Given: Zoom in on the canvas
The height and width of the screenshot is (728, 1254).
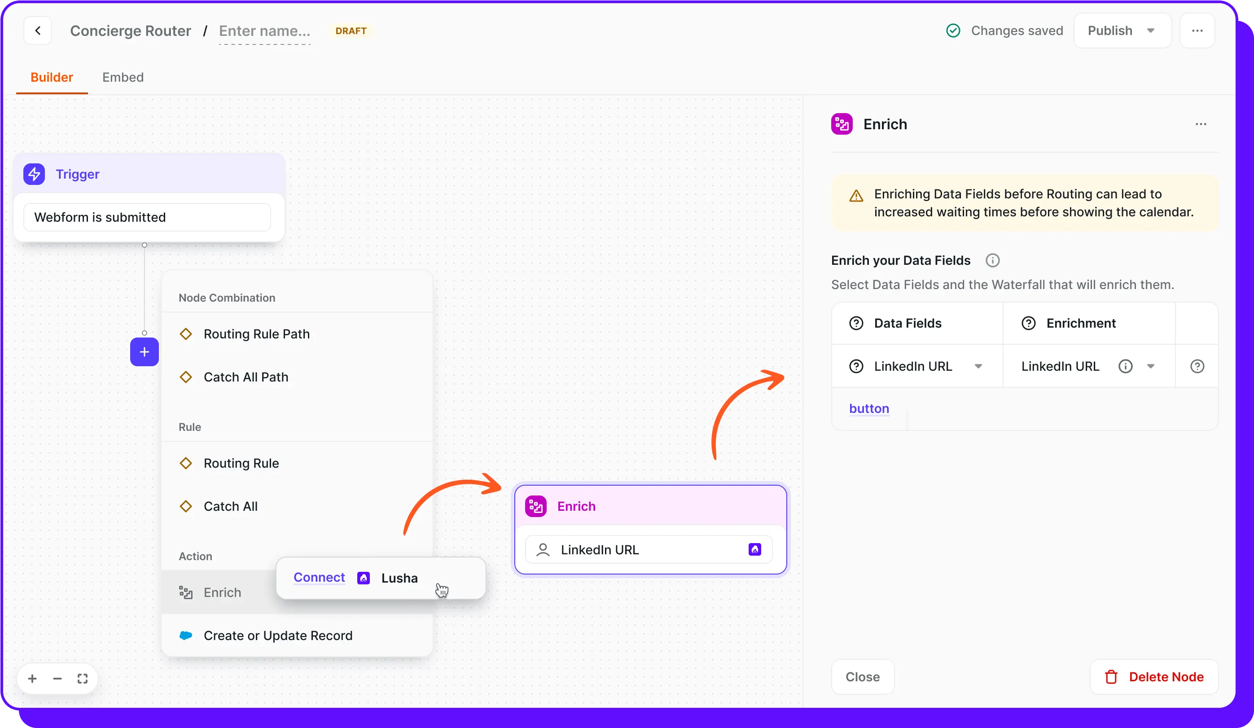Looking at the screenshot, I should pos(32,679).
